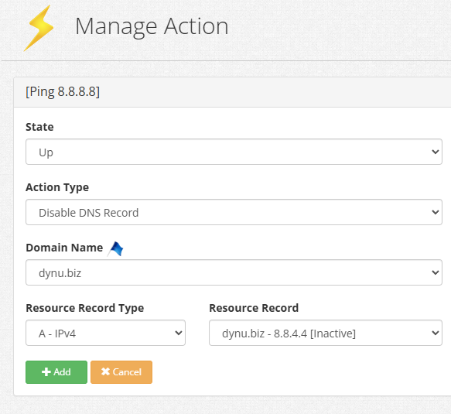The height and width of the screenshot is (414, 451).
Task: Click the Resource Record Type label
Action: (85, 308)
